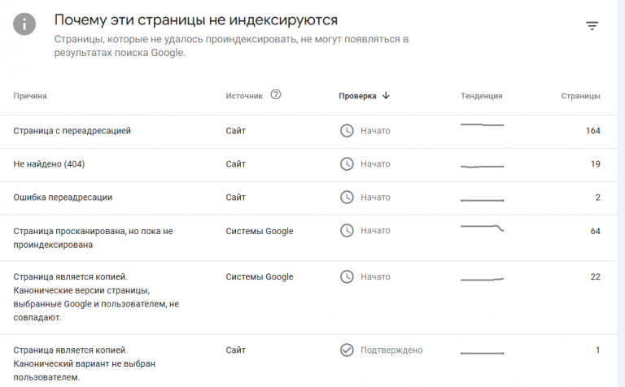Sort by the Проверка column arrow
The height and width of the screenshot is (387, 625).
point(386,95)
